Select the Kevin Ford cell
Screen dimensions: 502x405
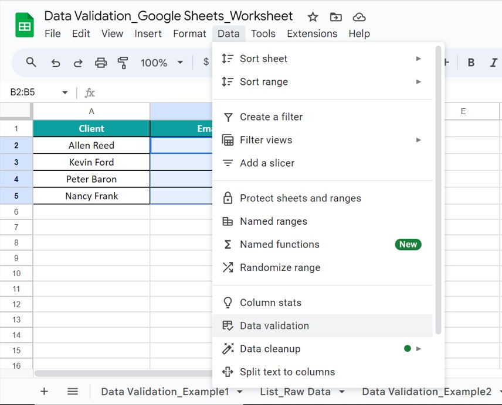91,162
